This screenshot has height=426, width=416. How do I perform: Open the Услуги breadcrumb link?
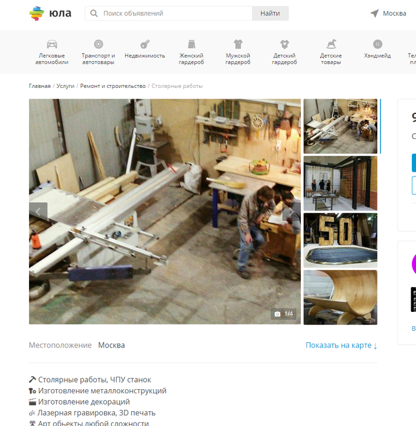coord(65,86)
